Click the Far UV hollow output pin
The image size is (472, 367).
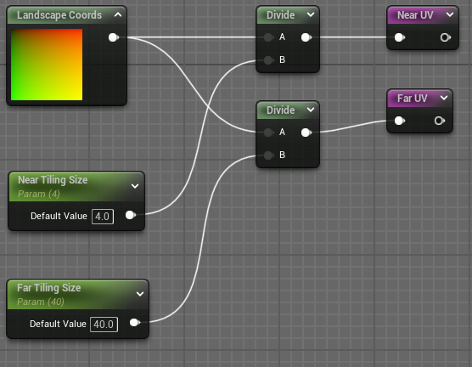(x=439, y=121)
